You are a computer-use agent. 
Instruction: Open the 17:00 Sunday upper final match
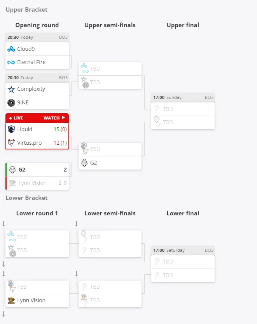point(183,97)
